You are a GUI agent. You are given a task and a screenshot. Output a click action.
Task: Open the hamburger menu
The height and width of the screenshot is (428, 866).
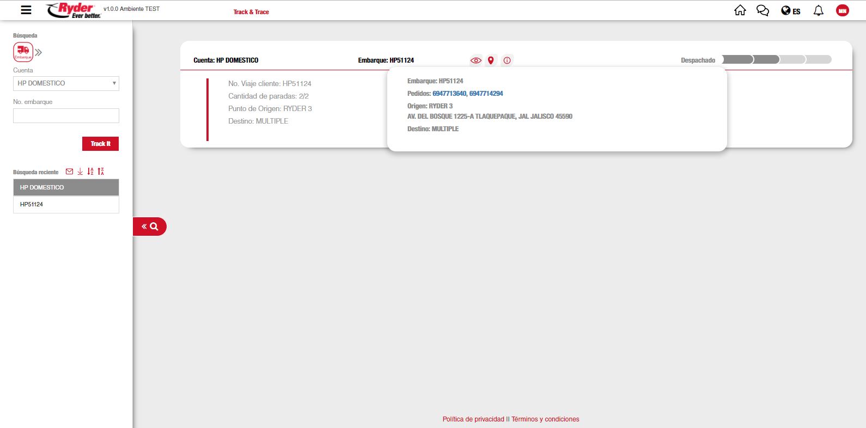pyautogui.click(x=26, y=10)
